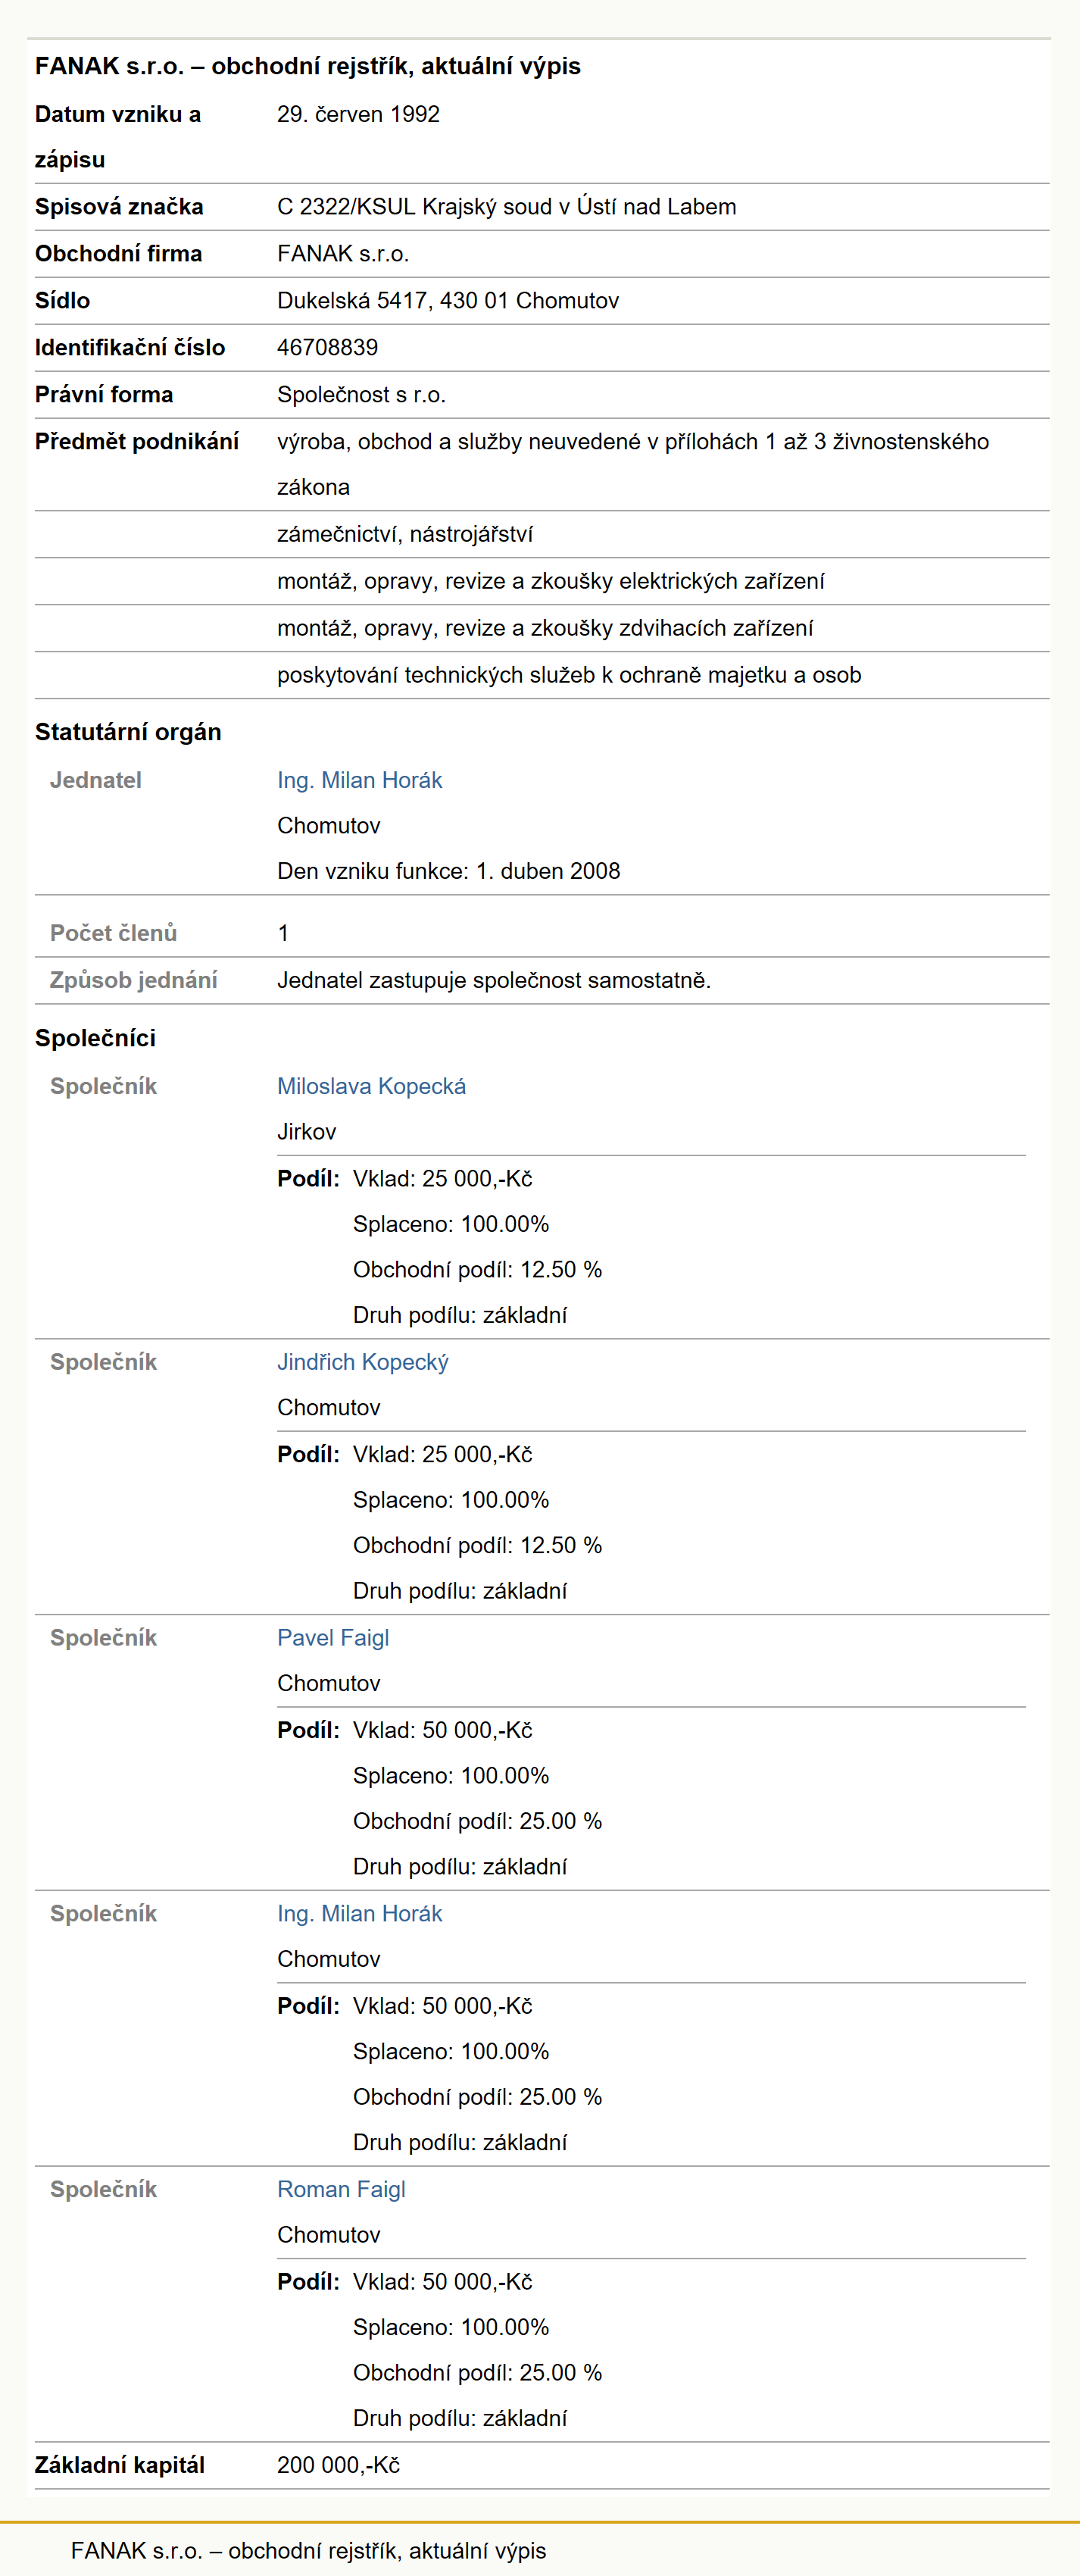Screen dimensions: 1080x2576
Task: Select Den vzniku funkce: 1. duben 2008
Action: (448, 871)
